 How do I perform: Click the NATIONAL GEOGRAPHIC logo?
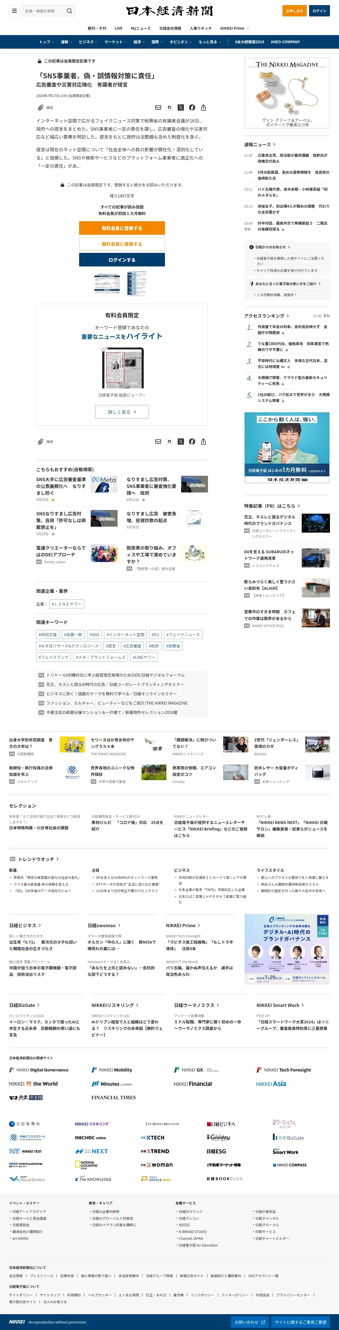pos(86,1165)
